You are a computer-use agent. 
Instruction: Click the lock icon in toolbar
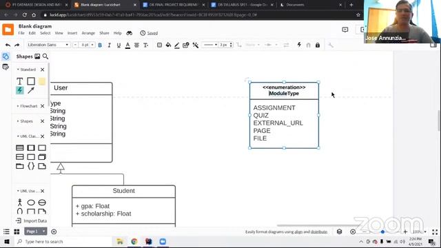pyautogui.click(x=318, y=45)
